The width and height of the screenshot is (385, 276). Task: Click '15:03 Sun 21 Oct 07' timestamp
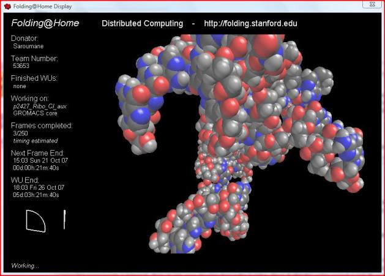[x=40, y=160]
